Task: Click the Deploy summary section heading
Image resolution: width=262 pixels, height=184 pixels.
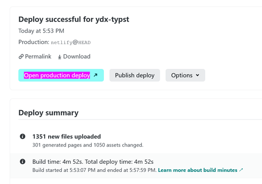Action: [x=49, y=113]
